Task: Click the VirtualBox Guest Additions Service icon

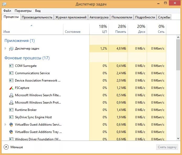Action: (x=11, y=125)
